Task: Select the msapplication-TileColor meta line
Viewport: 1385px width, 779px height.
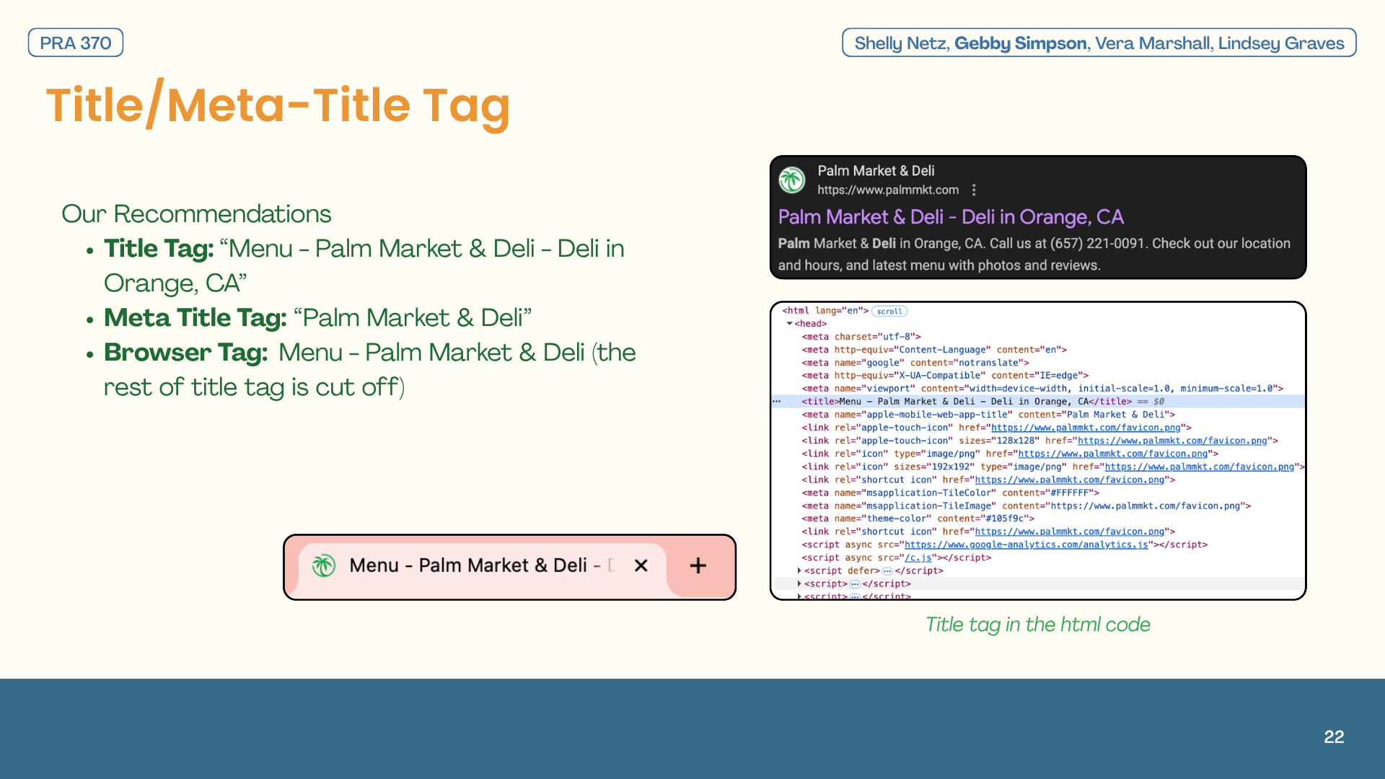Action: click(x=950, y=493)
